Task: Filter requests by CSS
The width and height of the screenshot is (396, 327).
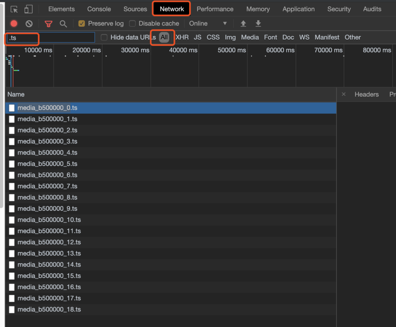Action: (x=213, y=37)
